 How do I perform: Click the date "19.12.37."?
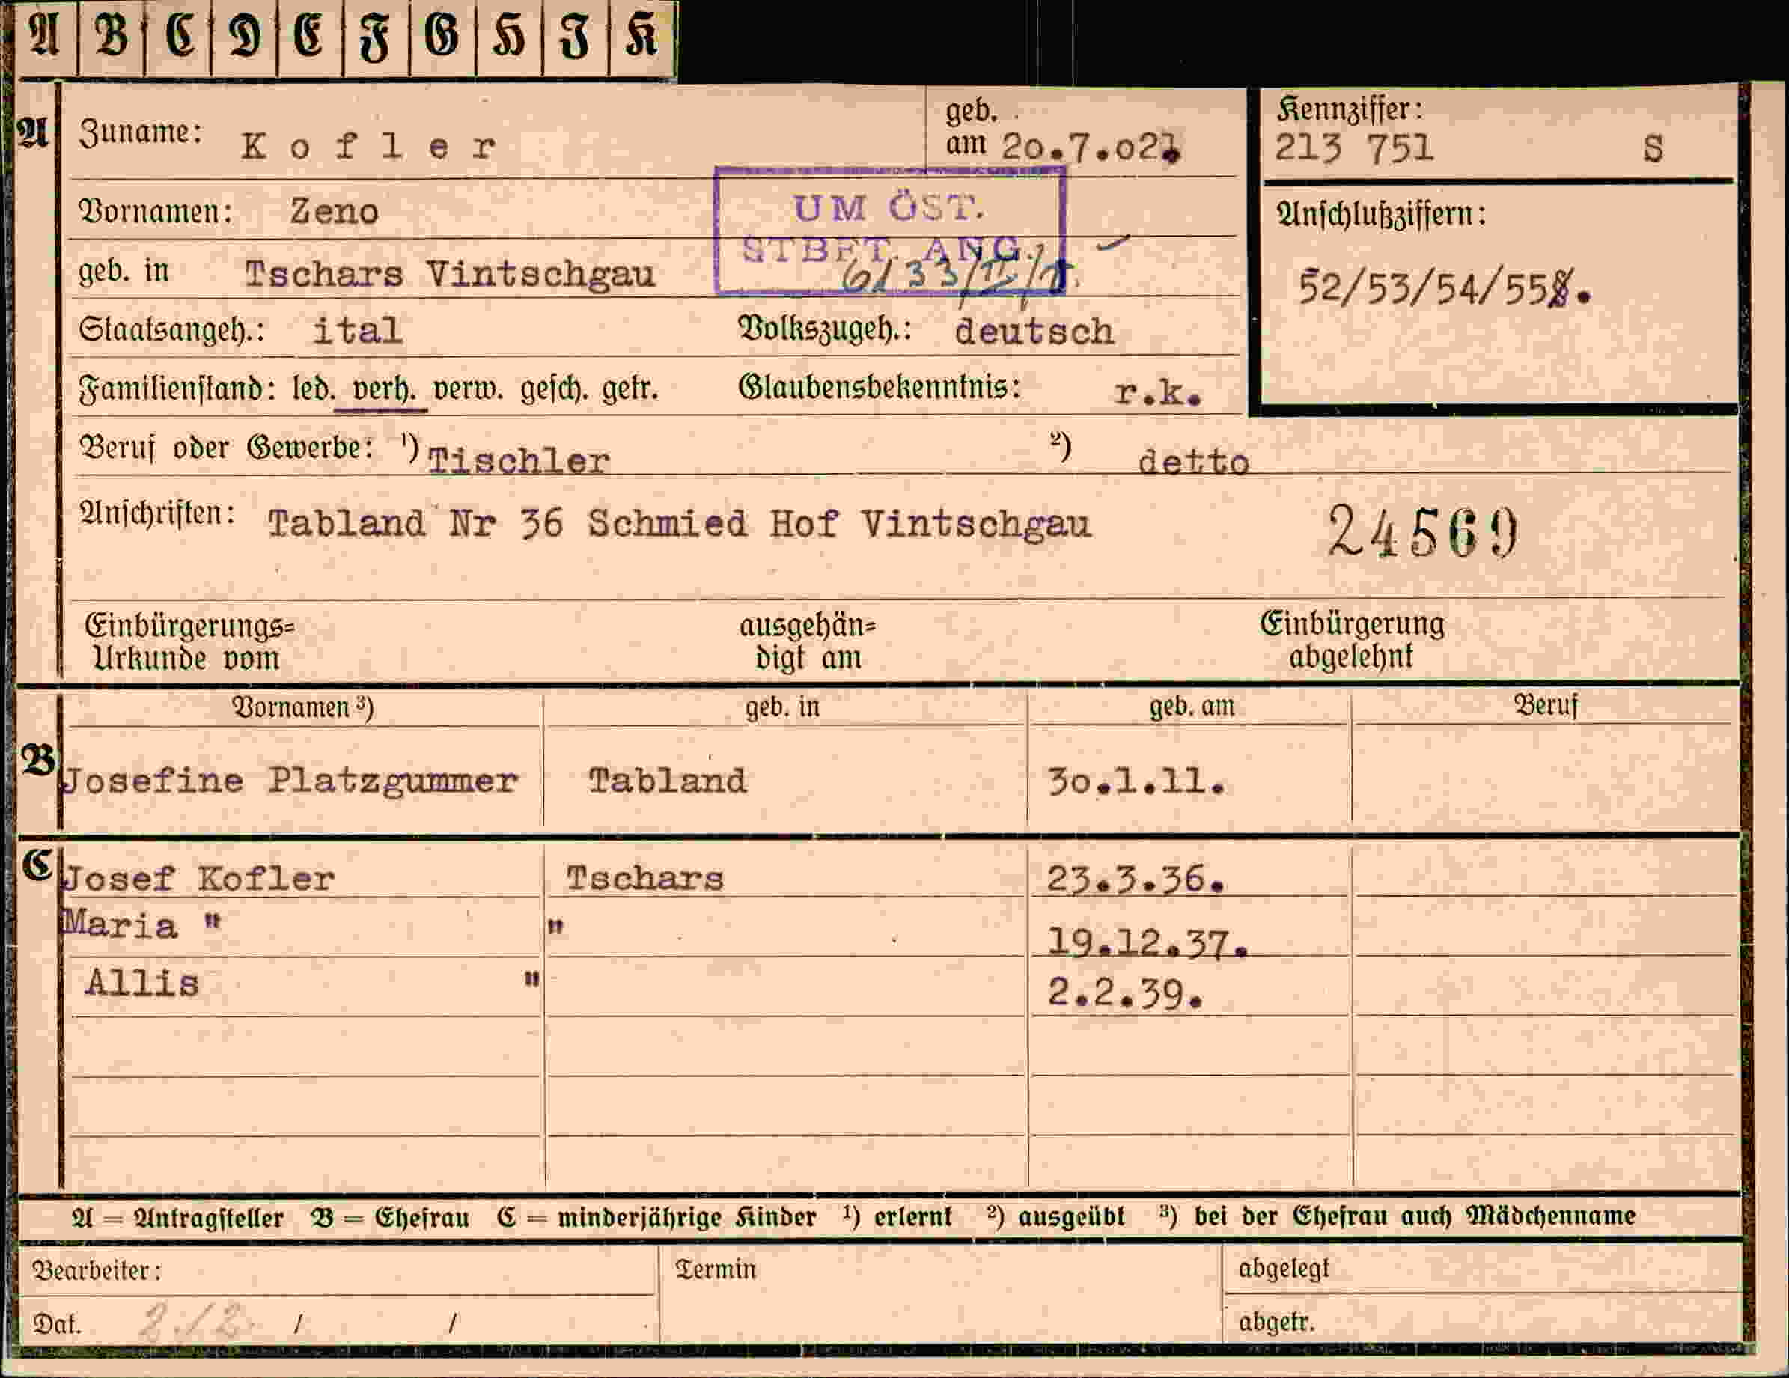pos(1148,945)
